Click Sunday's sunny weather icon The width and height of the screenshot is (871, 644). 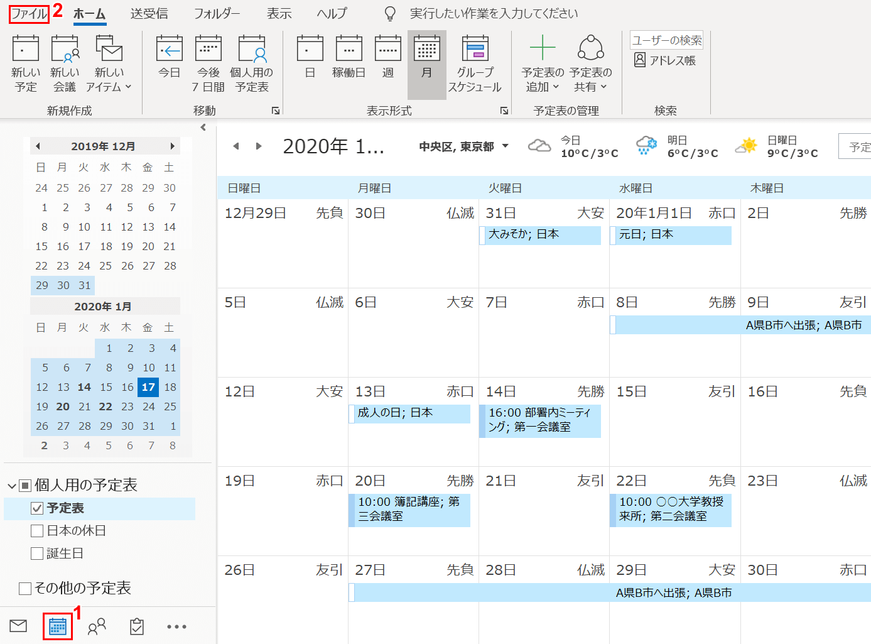coord(746,146)
